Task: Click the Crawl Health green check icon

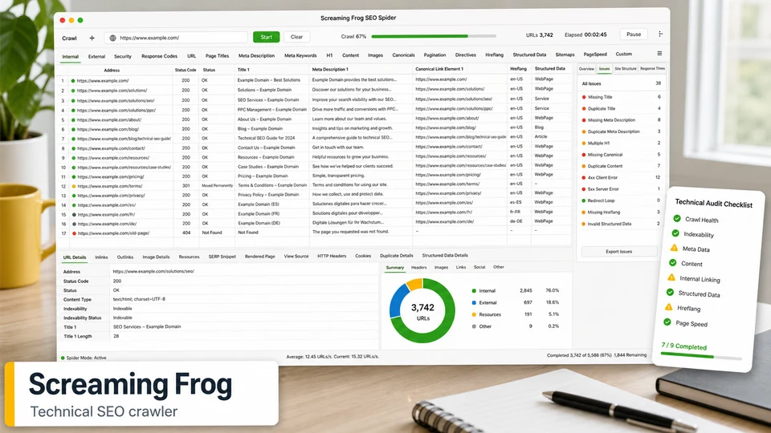Action: click(677, 218)
